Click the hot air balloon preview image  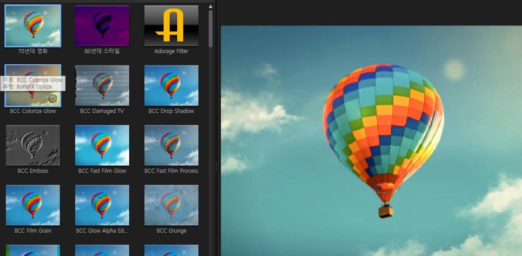tap(372, 141)
